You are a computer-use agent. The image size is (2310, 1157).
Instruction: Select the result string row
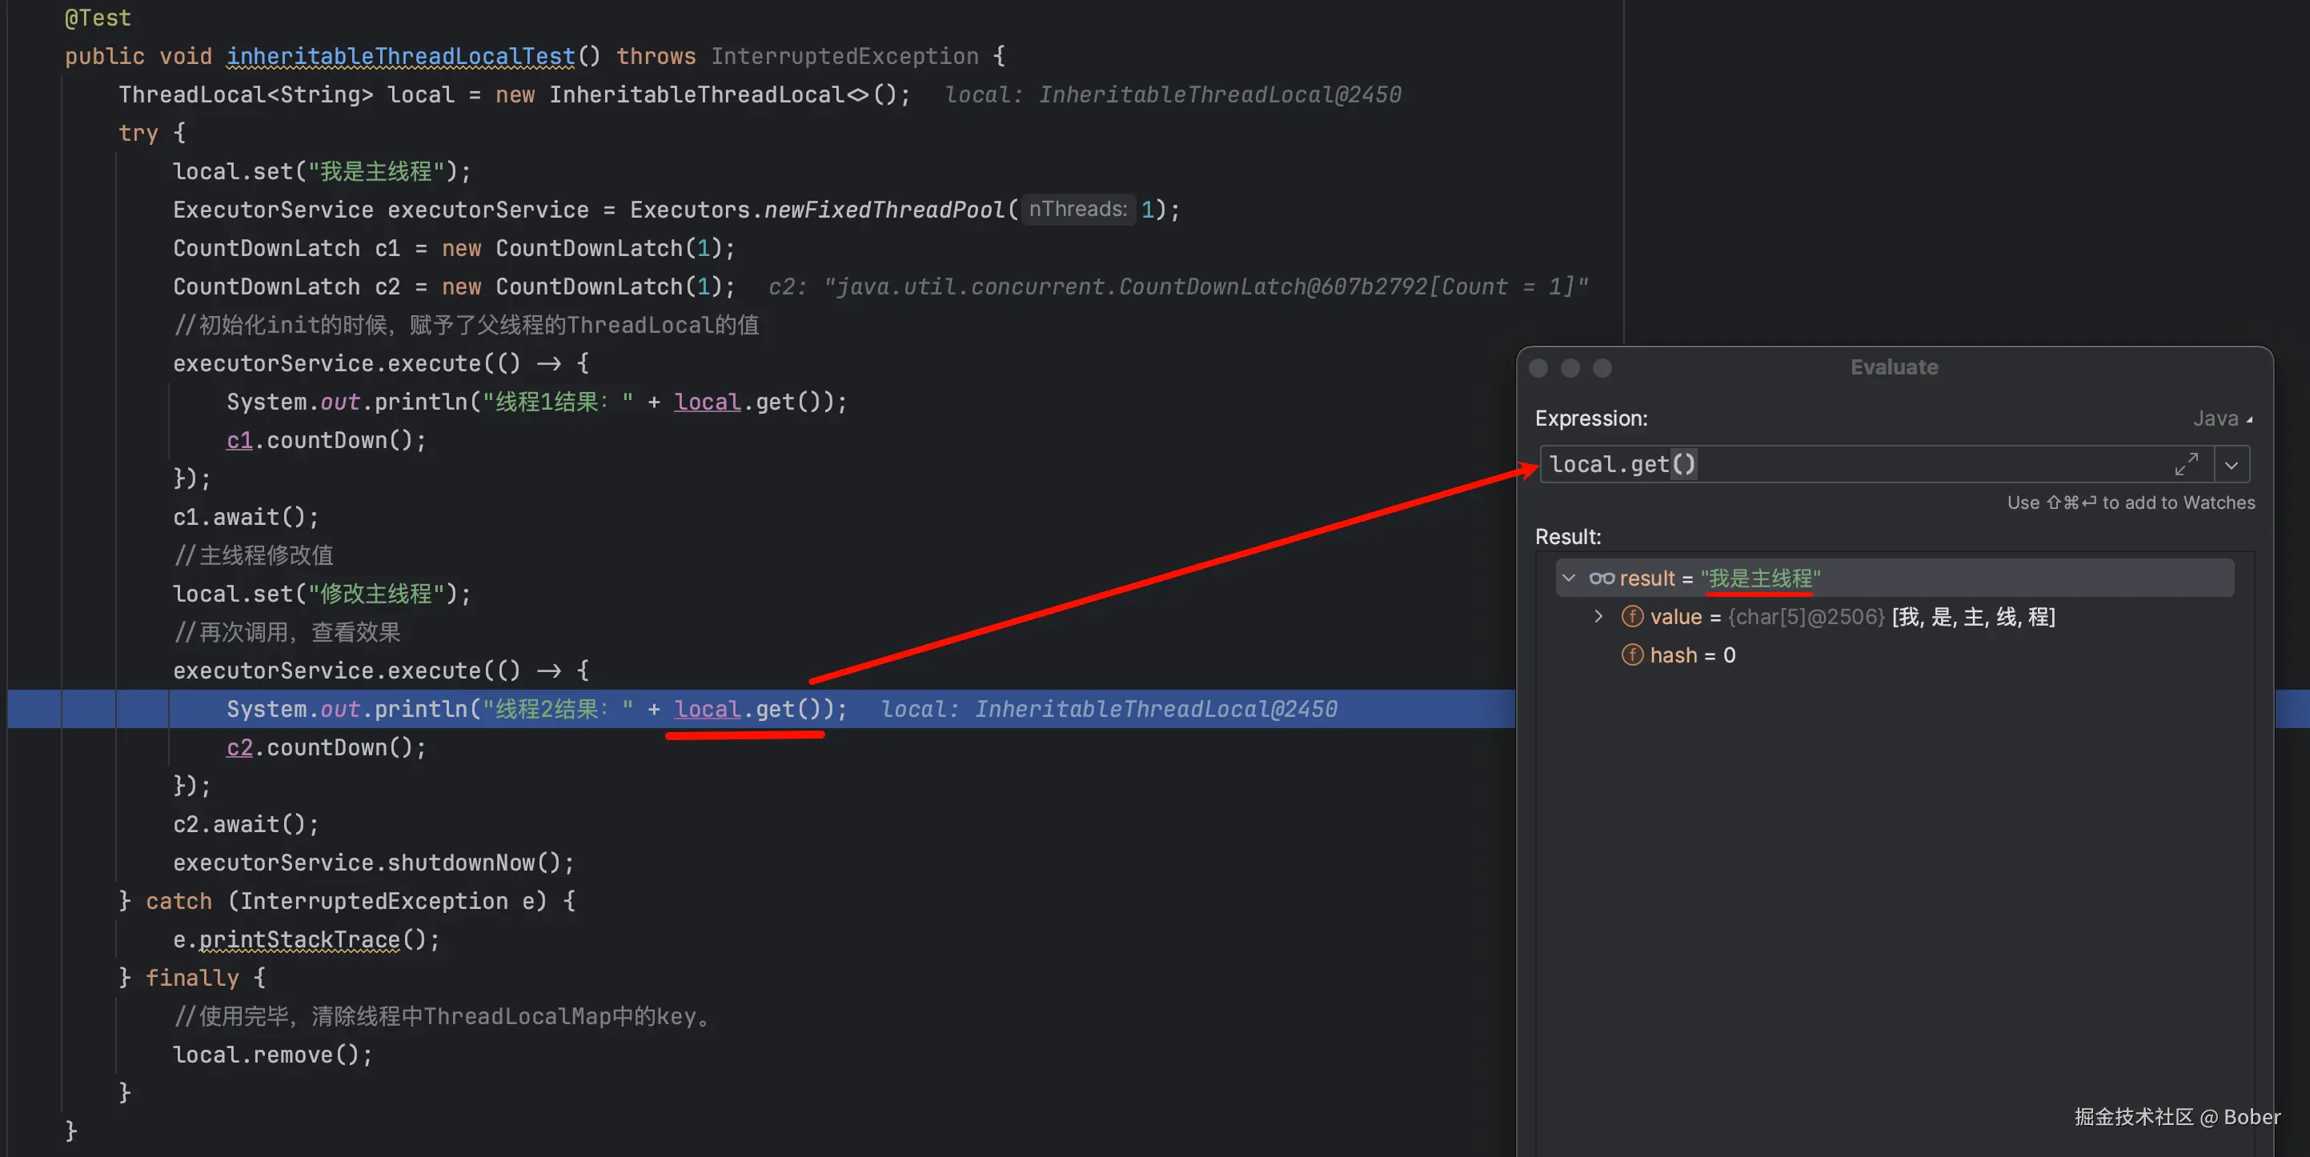1759,578
